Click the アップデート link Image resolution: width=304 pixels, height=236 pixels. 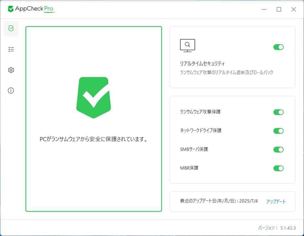(x=276, y=201)
